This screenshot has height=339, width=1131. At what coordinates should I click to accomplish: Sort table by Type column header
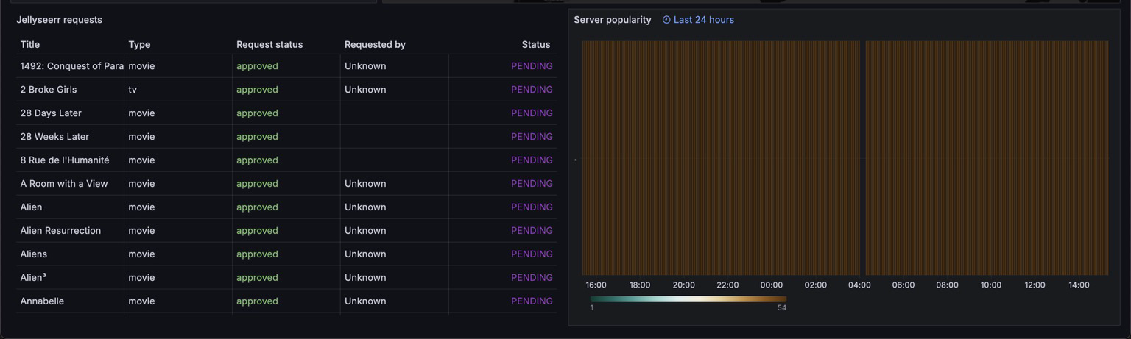[x=139, y=44]
